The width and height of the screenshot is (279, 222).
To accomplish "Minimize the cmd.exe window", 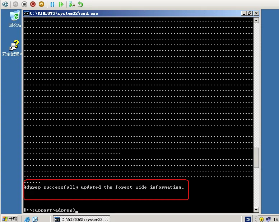I will (x=244, y=13).
